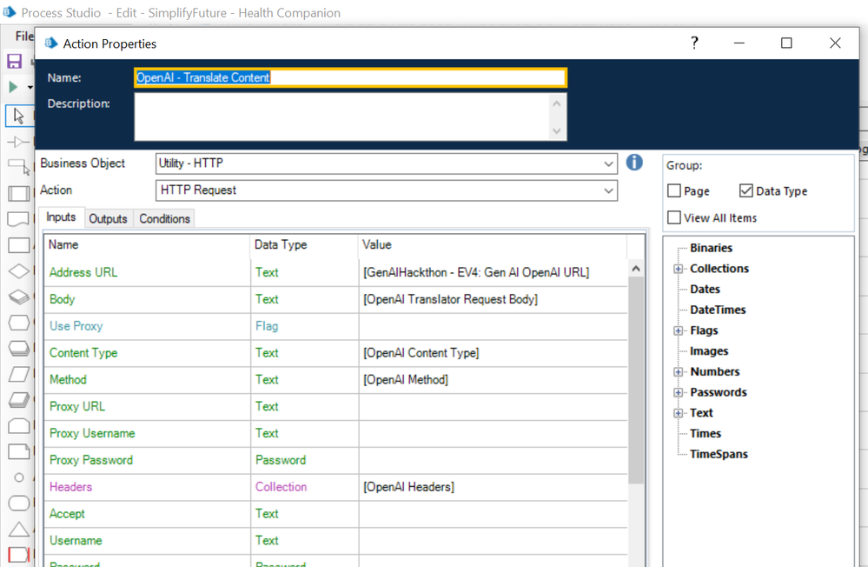Select the Pointer tool in left toolbox

point(18,117)
